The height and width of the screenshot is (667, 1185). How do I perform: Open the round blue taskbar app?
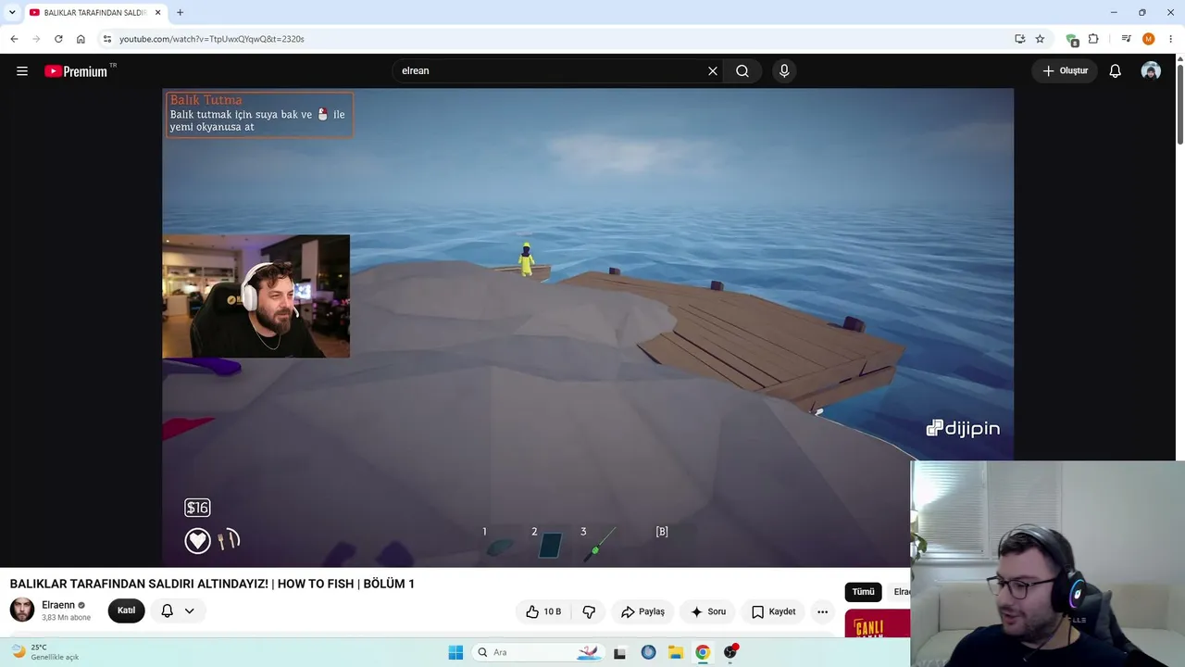(648, 652)
